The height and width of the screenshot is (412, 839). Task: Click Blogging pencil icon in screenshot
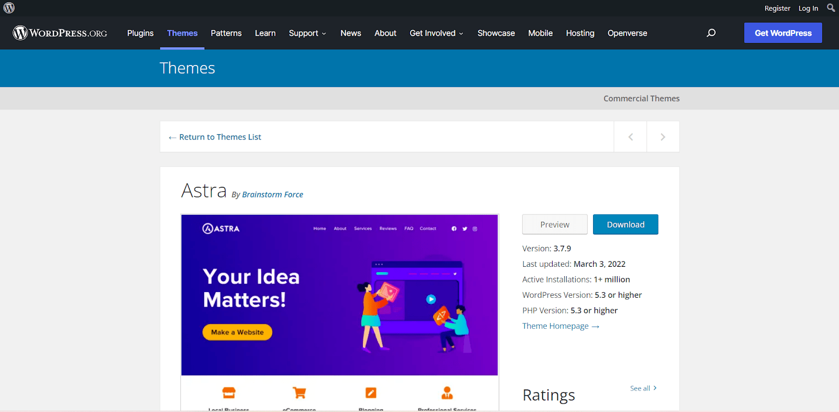(371, 393)
